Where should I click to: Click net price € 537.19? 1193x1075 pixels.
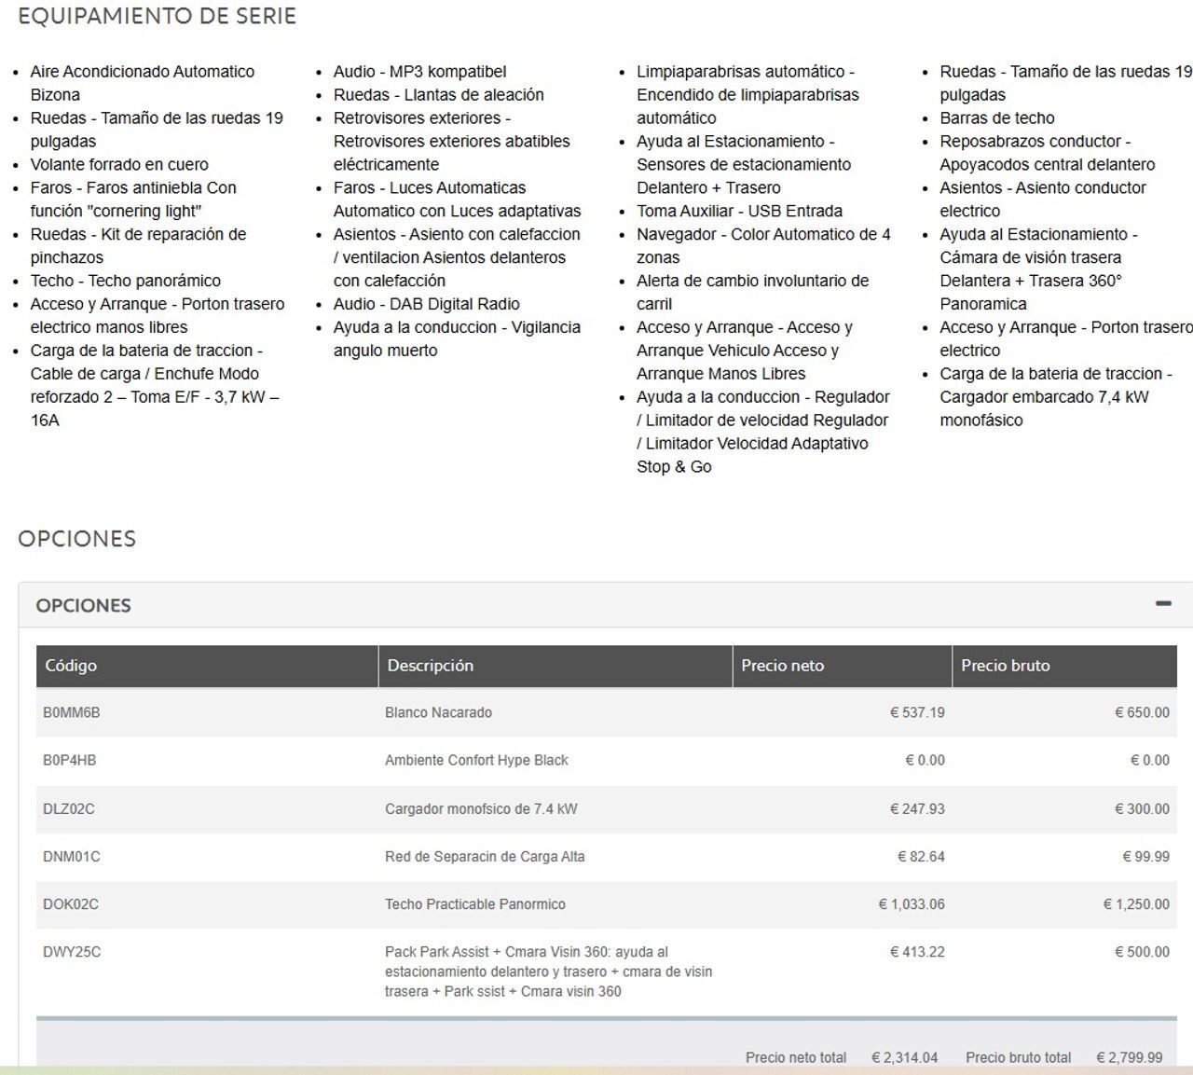click(x=917, y=713)
